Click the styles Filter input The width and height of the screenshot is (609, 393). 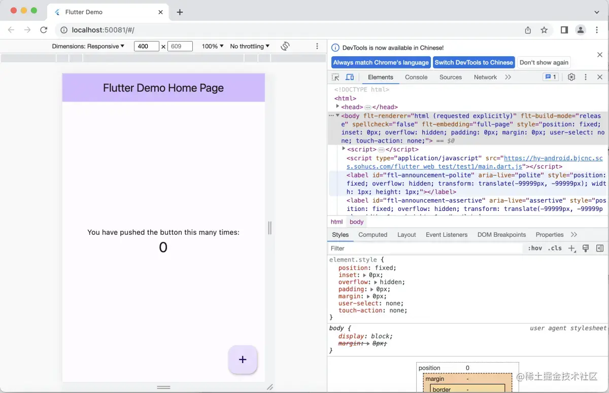pos(425,248)
